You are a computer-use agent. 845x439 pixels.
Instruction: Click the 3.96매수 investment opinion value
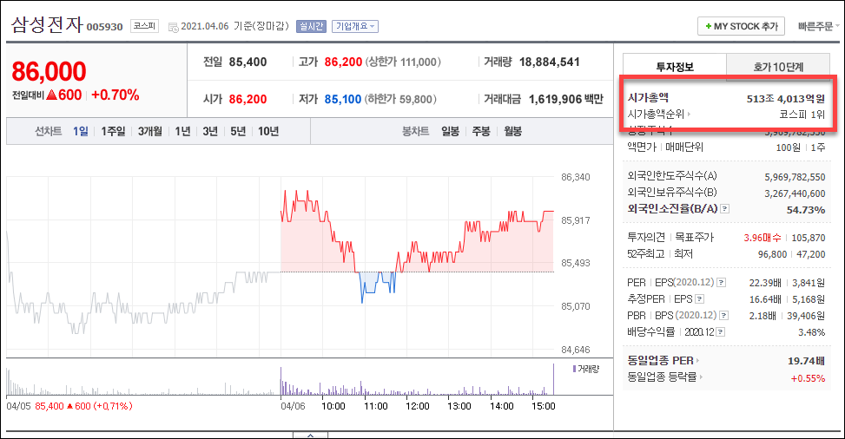pyautogui.click(x=762, y=238)
